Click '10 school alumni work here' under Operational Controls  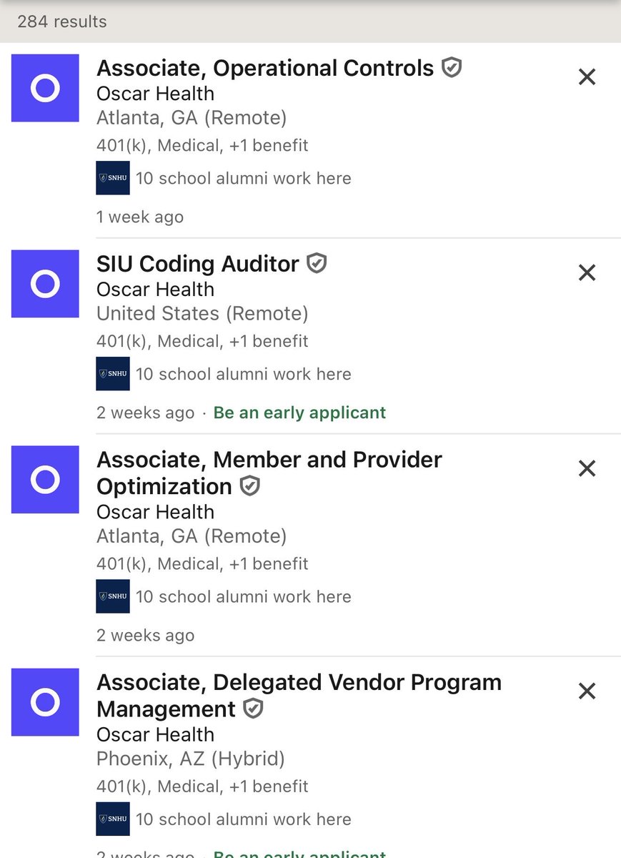click(x=244, y=178)
